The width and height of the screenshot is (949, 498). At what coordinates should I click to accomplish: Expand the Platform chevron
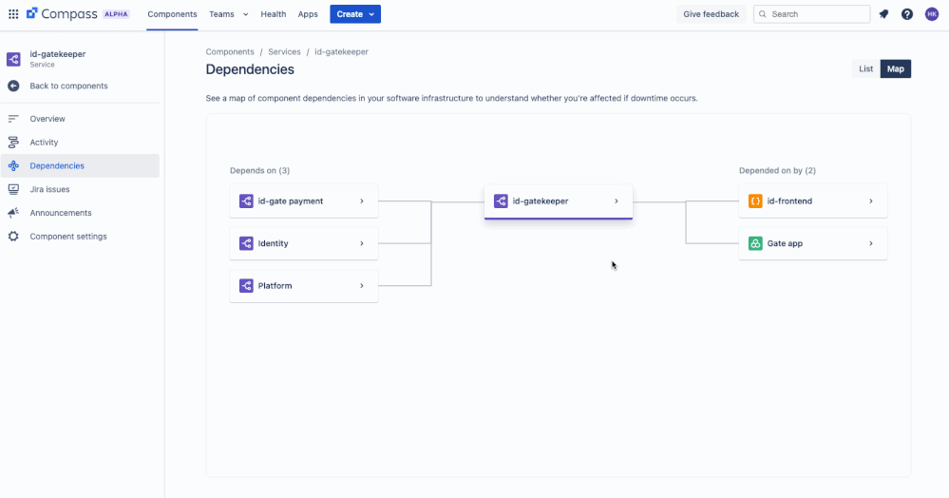(362, 286)
